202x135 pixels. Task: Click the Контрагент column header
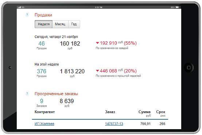pos(44,112)
